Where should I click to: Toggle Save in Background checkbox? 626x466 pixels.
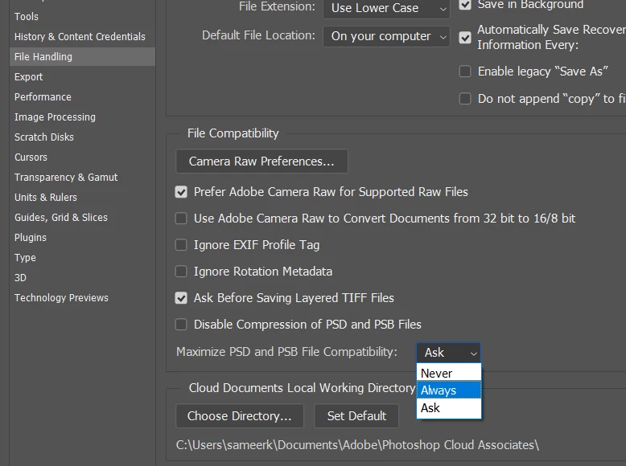[x=465, y=4]
